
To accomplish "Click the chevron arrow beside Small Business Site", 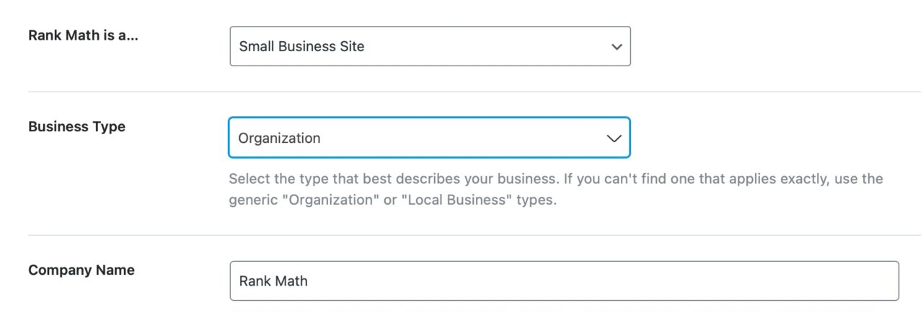I will 616,47.
